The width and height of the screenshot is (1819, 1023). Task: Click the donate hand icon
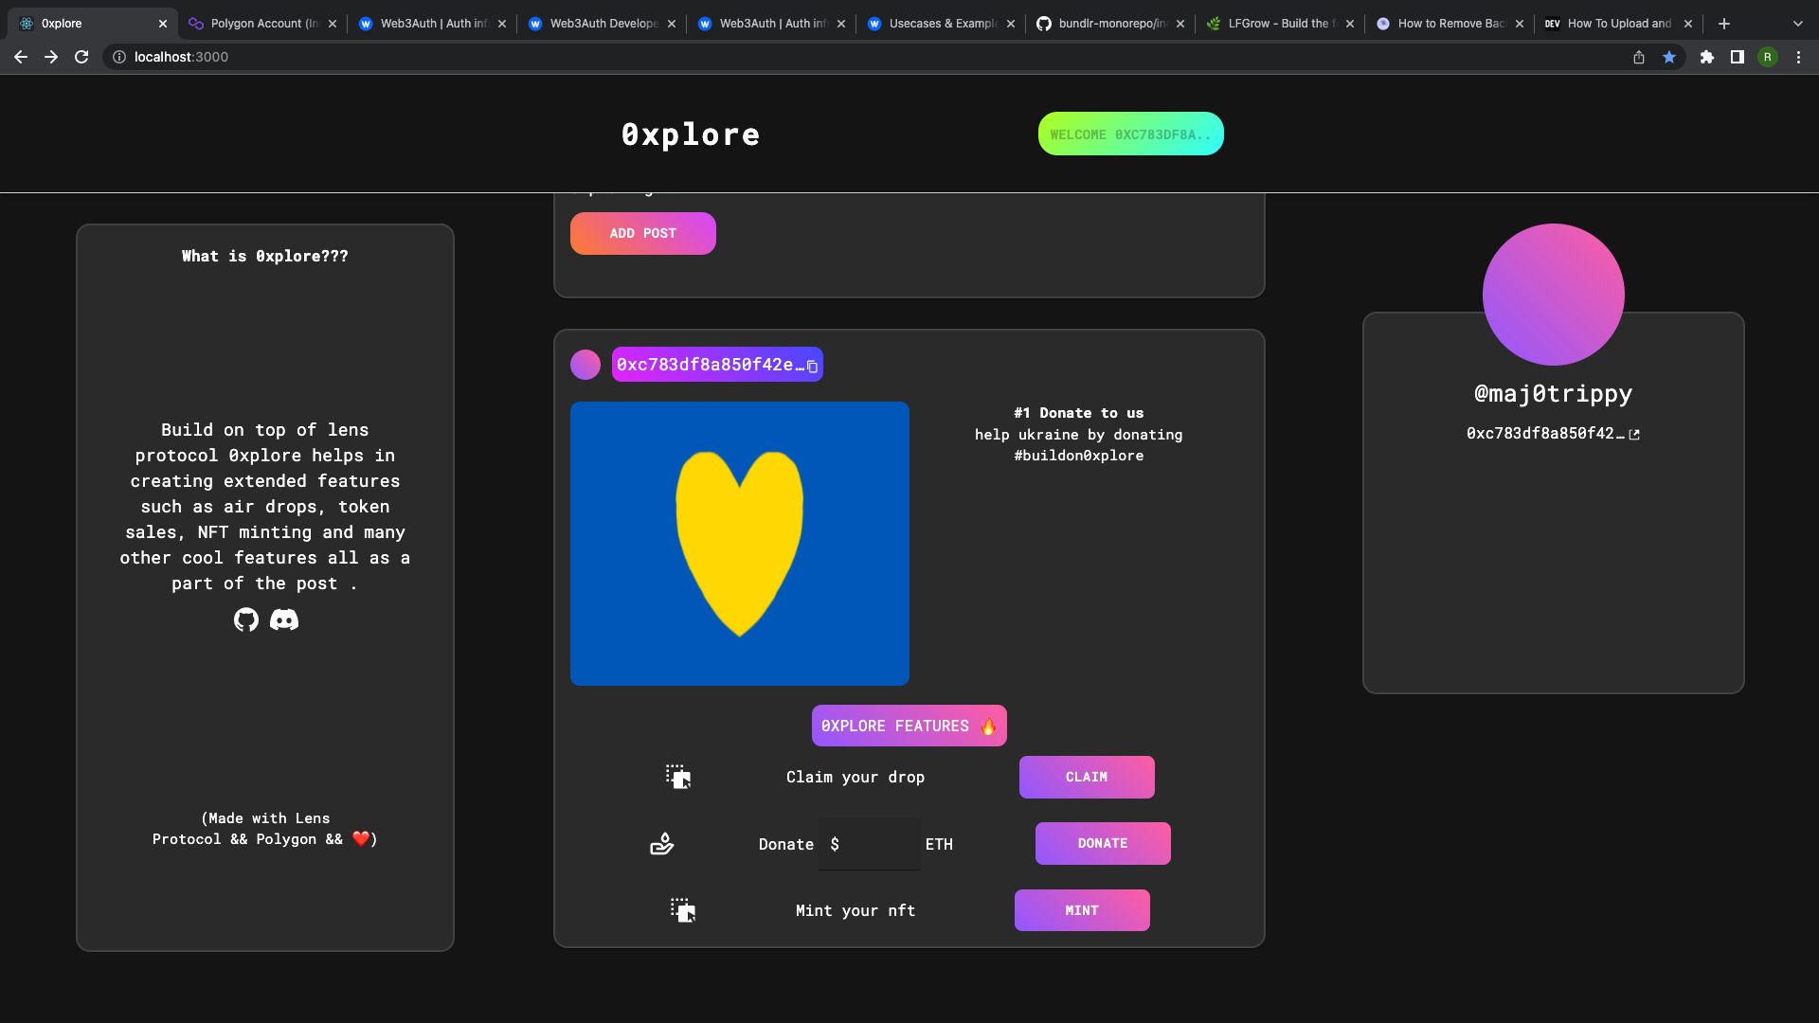662,843
